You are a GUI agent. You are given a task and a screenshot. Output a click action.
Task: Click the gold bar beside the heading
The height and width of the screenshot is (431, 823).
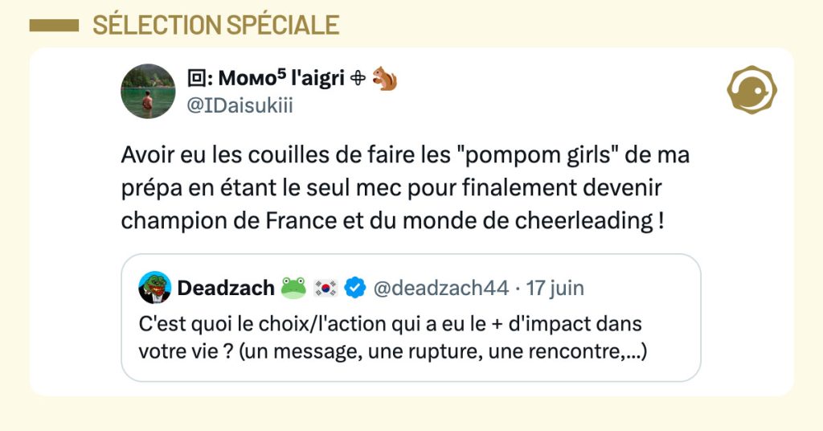click(54, 26)
